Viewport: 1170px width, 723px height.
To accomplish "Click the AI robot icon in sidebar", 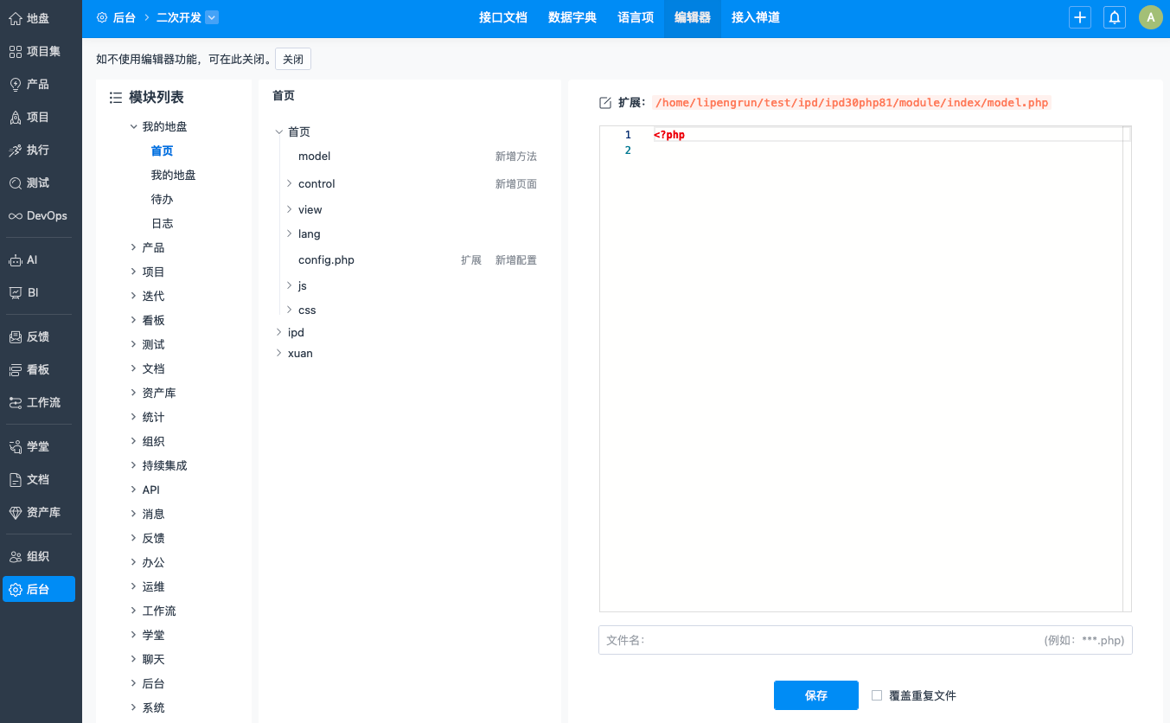I will tap(16, 260).
